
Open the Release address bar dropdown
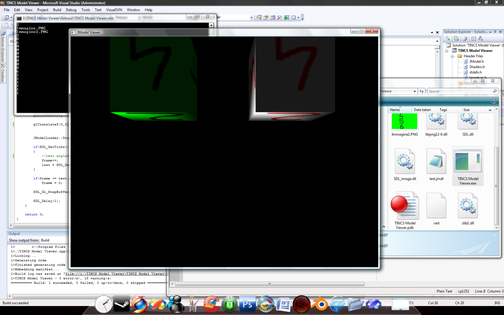tap(415, 91)
